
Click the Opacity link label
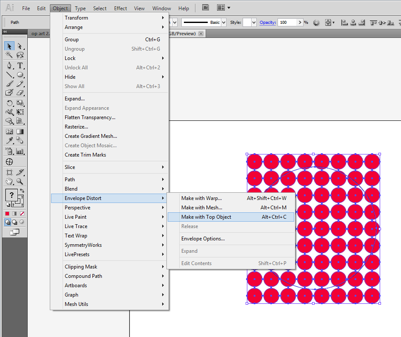pos(268,22)
